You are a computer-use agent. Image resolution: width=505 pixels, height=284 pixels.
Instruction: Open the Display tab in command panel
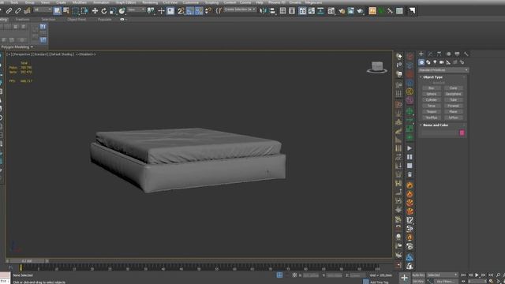(457, 54)
